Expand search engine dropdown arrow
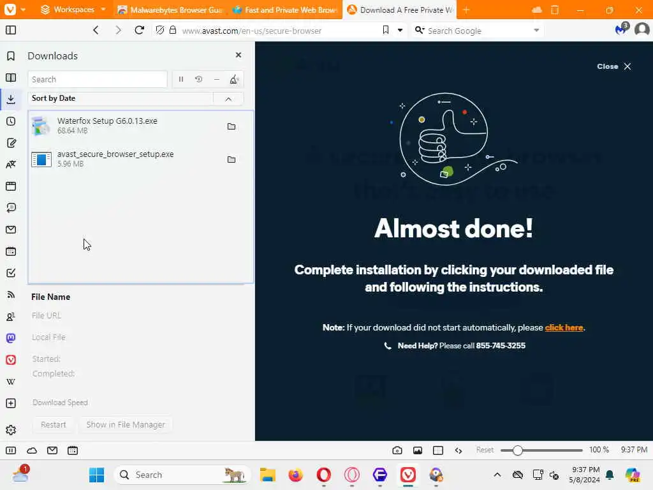The height and width of the screenshot is (490, 653). pyautogui.click(x=536, y=30)
